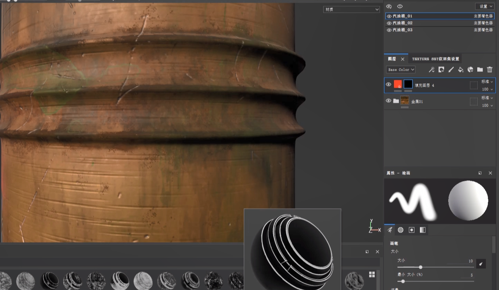This screenshot has width=499, height=290.
Task: Open the Base Color channel dropdown
Action: tap(401, 70)
